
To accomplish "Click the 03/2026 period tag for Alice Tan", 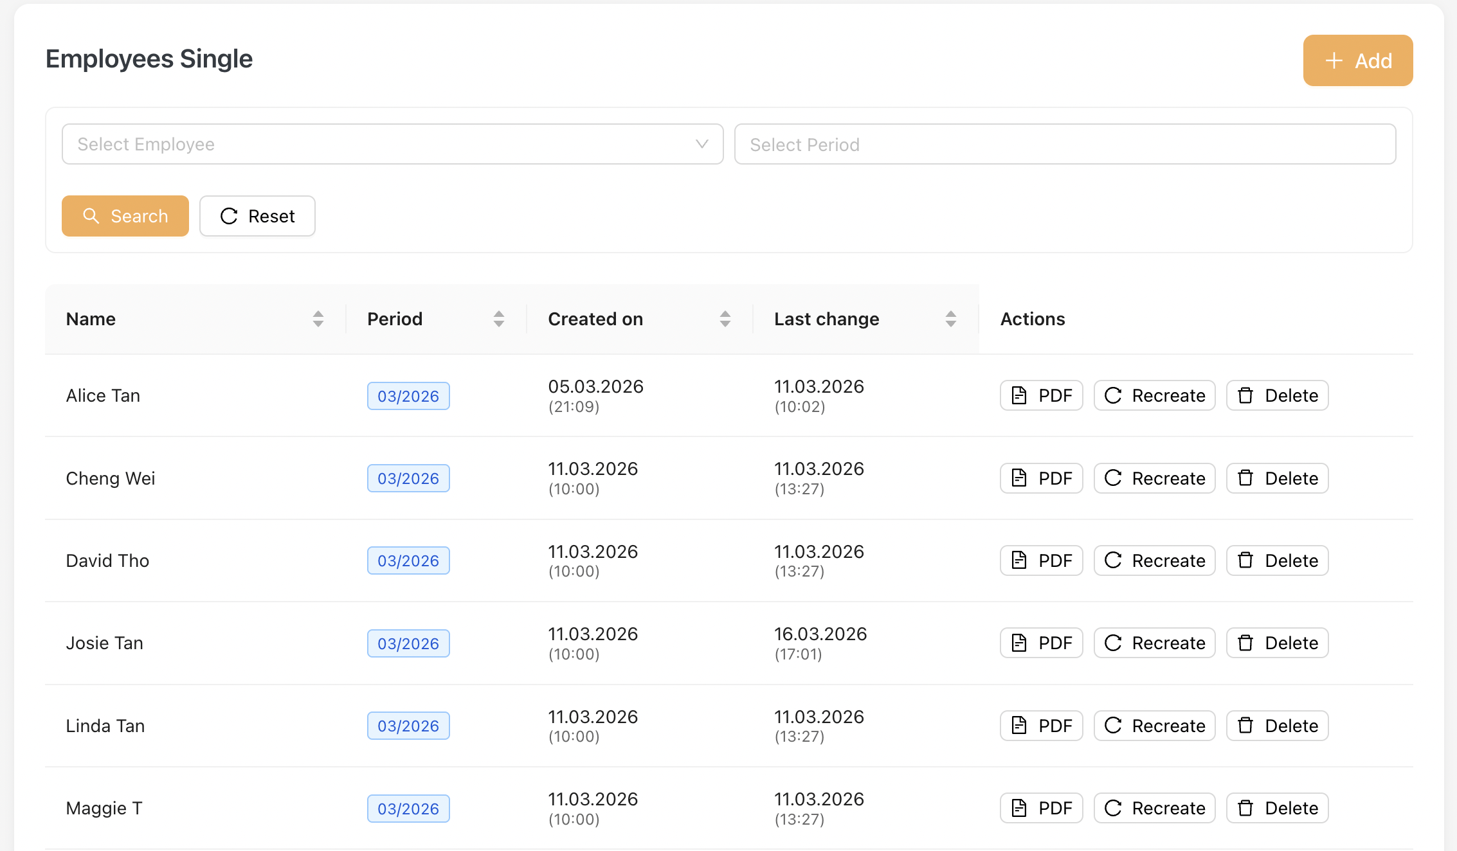I will (408, 396).
